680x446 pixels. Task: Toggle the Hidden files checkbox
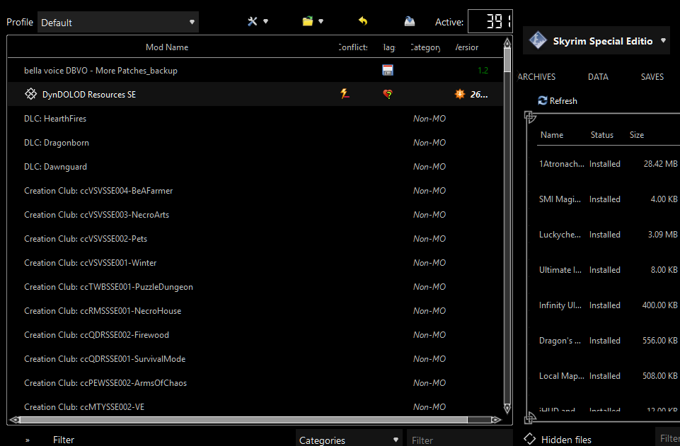pyautogui.click(x=529, y=439)
